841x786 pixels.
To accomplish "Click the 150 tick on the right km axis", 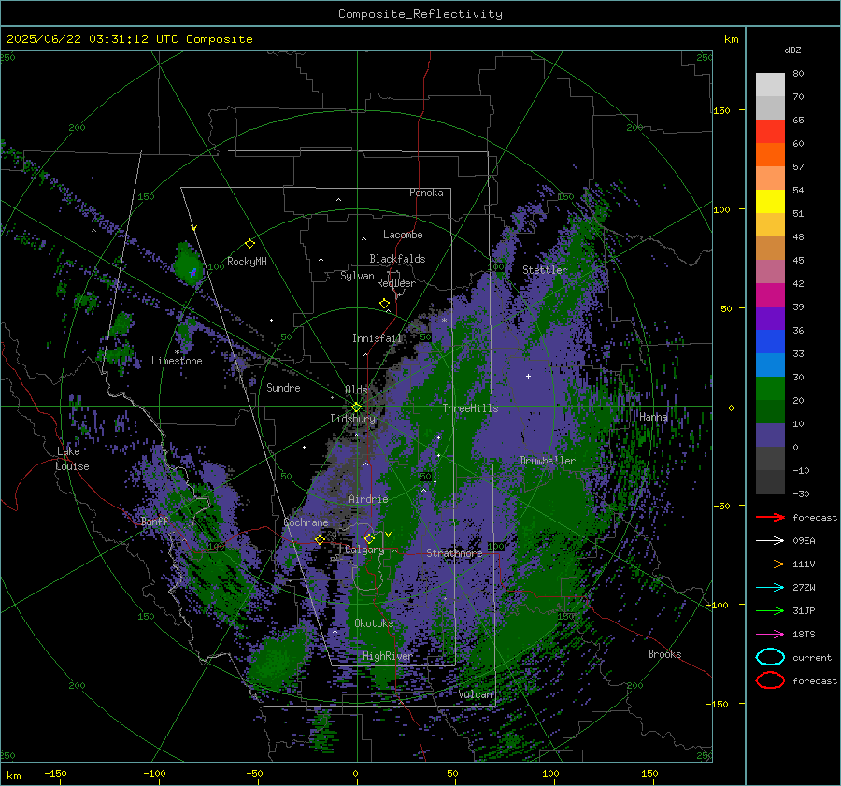I will click(722, 110).
